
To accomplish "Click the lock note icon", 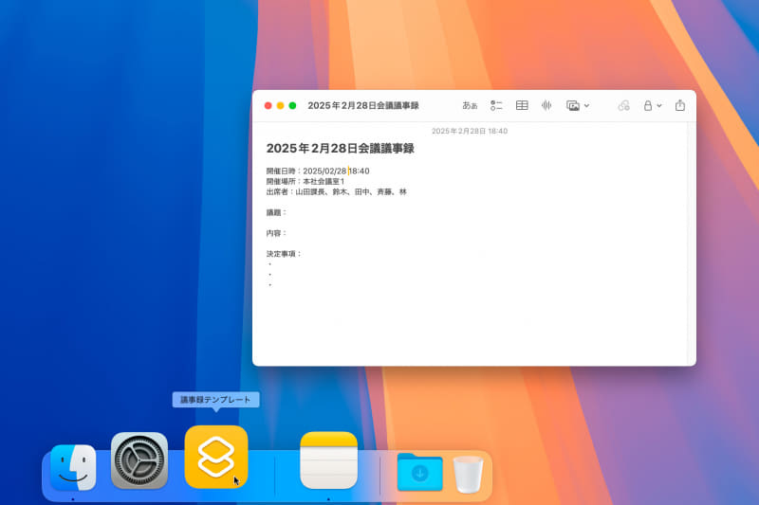I will point(648,105).
